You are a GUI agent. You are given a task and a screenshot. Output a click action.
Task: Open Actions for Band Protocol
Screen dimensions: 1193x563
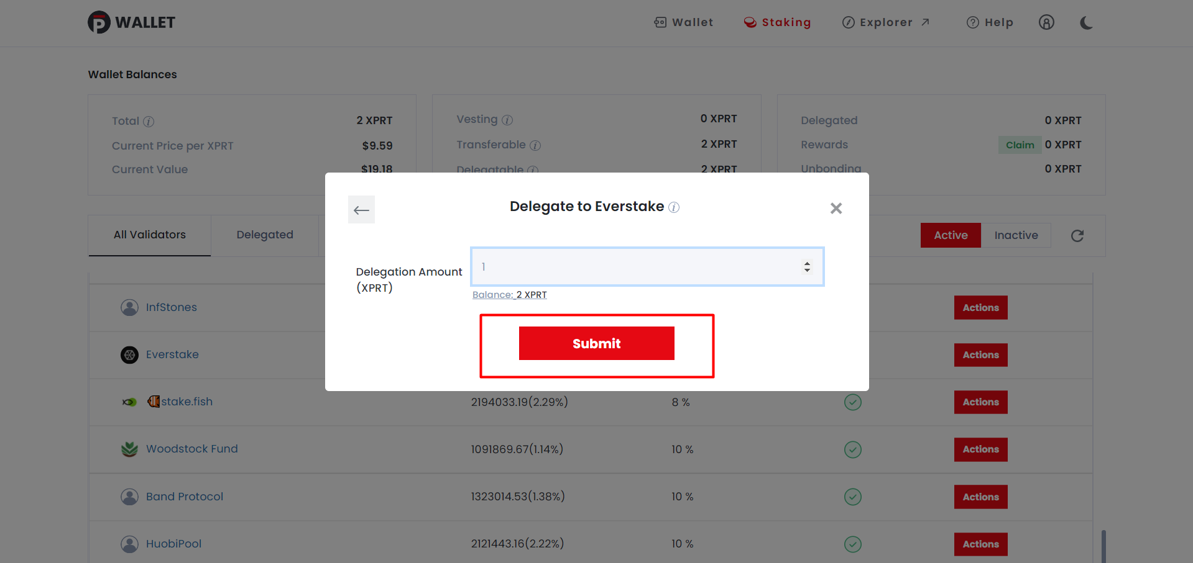coord(981,497)
